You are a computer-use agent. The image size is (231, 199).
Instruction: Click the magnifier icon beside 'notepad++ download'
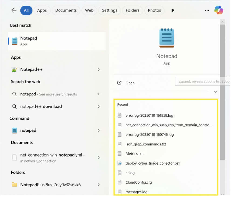[x=15, y=106]
